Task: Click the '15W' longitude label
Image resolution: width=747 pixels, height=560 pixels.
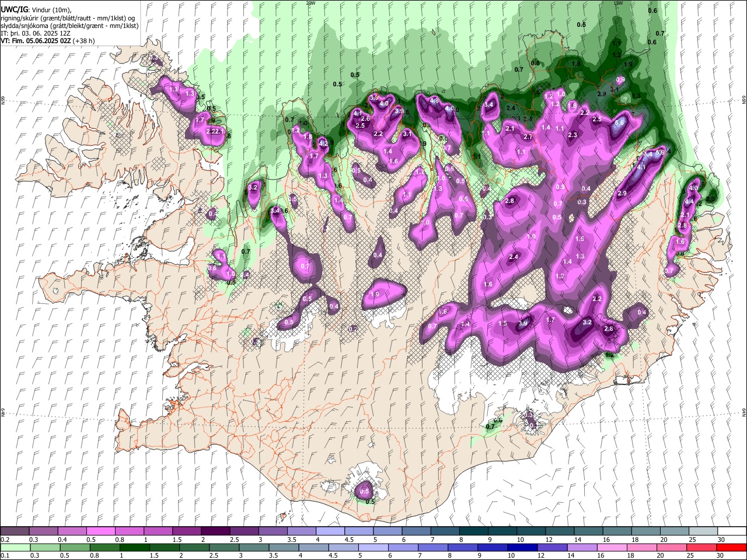Action: click(619, 3)
